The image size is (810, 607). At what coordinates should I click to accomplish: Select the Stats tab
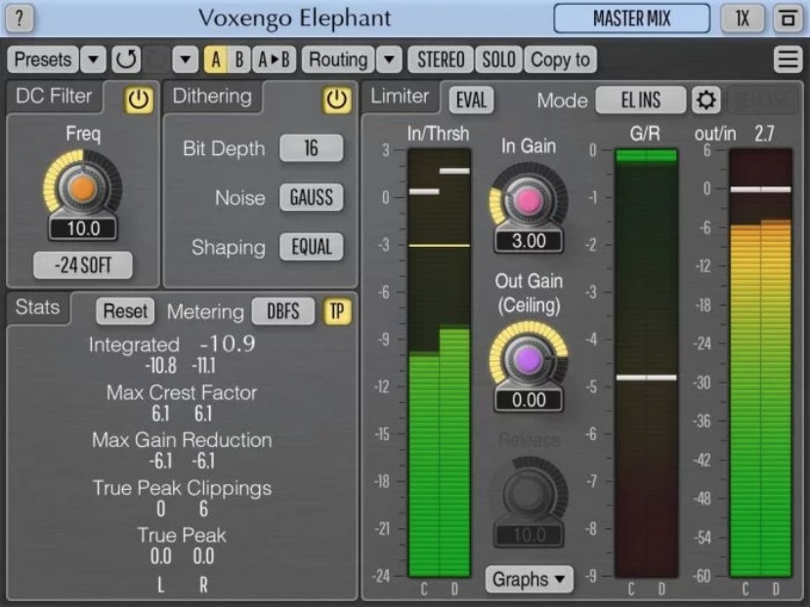(37, 308)
